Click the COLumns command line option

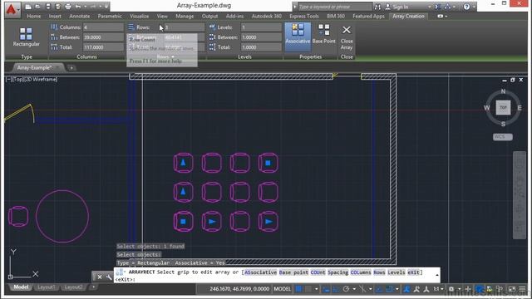(x=361, y=272)
